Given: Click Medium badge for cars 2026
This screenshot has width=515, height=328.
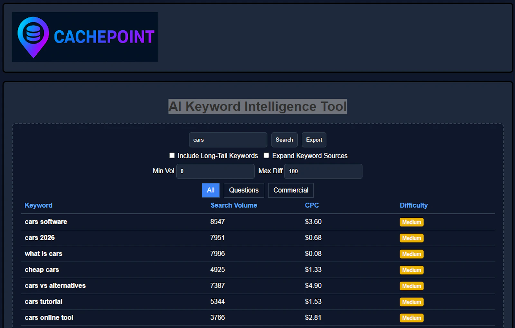Looking at the screenshot, I should [412, 238].
